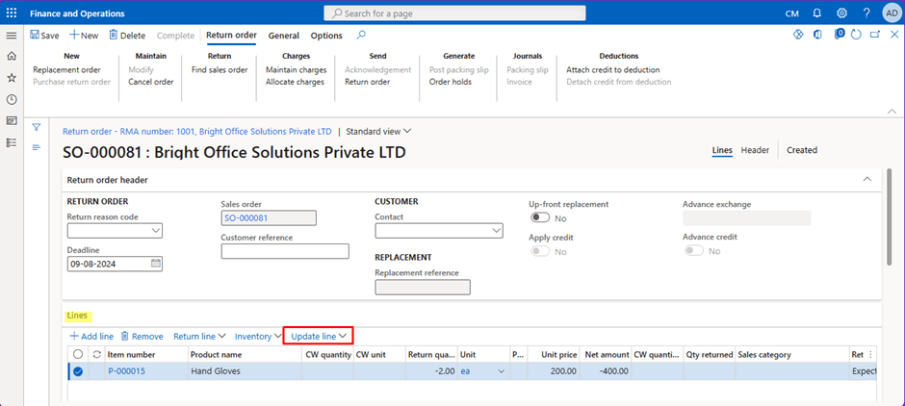Click the notification bell icon
This screenshot has width=905, height=406.
(x=816, y=13)
